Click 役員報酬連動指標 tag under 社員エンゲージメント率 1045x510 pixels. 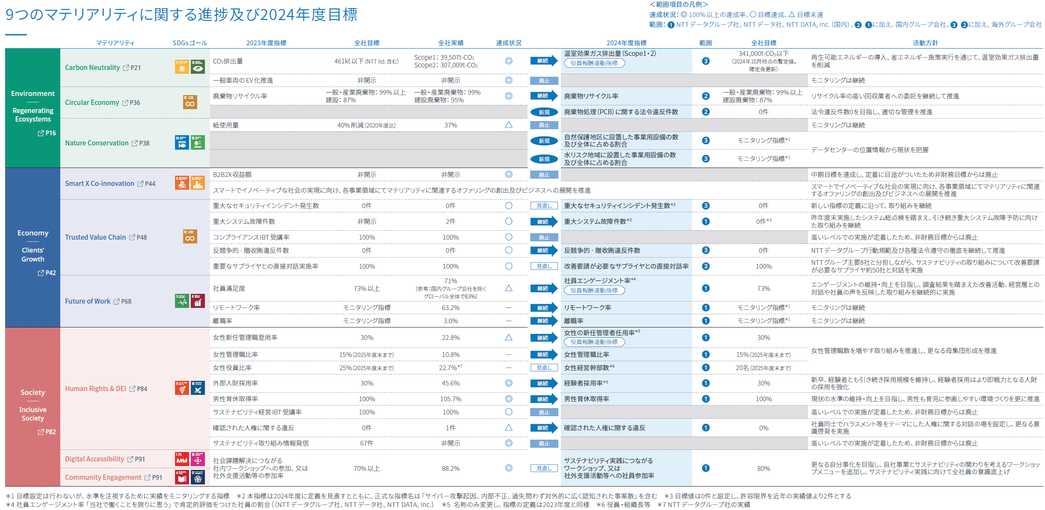tap(594, 290)
